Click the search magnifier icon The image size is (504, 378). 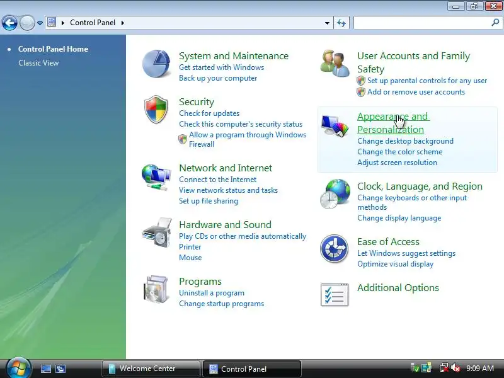tap(495, 23)
